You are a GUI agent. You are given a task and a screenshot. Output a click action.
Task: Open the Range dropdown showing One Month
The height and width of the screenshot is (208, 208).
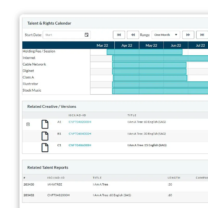click(166, 35)
